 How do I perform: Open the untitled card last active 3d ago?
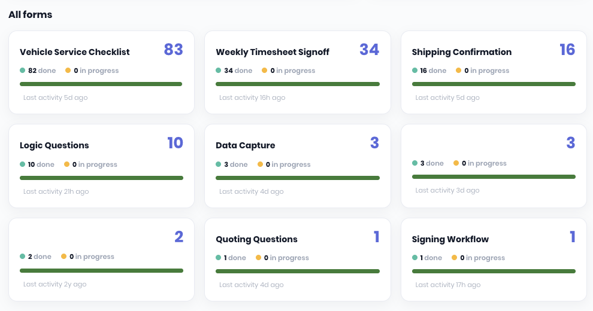coord(494,166)
